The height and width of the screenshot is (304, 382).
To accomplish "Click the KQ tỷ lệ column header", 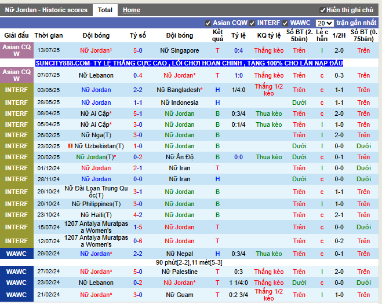I will pyautogui.click(x=269, y=35).
